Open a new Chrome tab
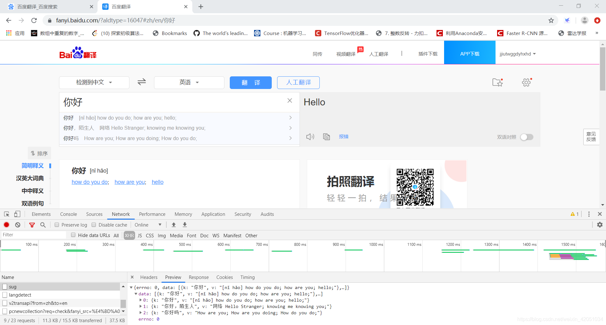 coord(201,7)
